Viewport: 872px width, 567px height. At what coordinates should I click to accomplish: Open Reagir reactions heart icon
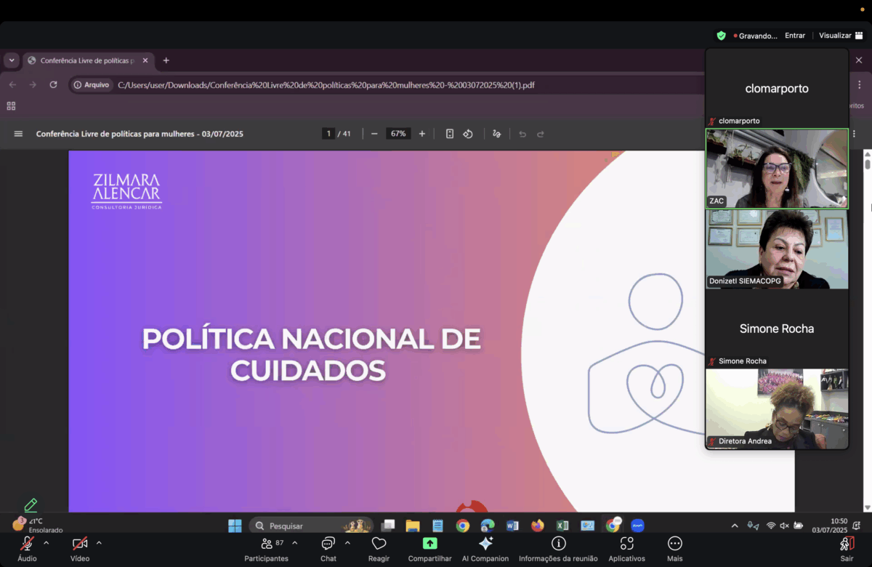[x=379, y=544]
